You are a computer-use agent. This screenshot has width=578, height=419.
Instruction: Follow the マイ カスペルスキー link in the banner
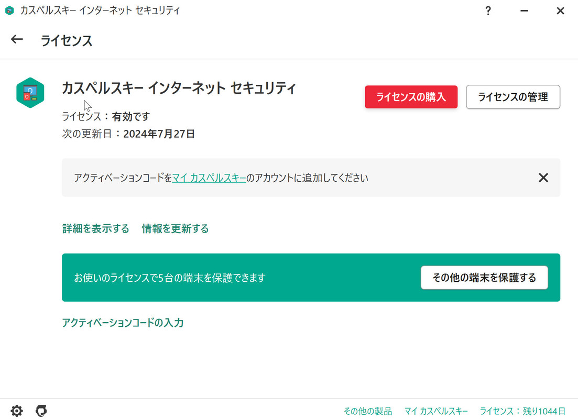(x=209, y=178)
